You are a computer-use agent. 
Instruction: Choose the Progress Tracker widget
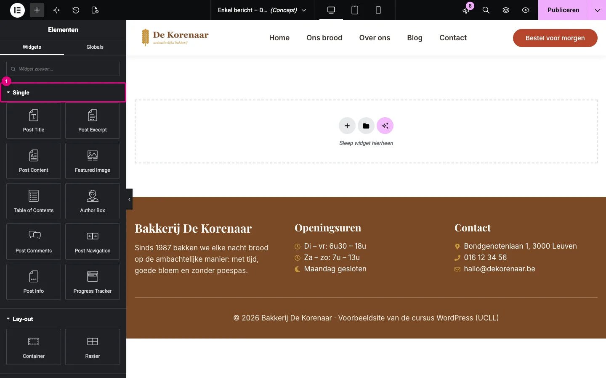(x=93, y=282)
